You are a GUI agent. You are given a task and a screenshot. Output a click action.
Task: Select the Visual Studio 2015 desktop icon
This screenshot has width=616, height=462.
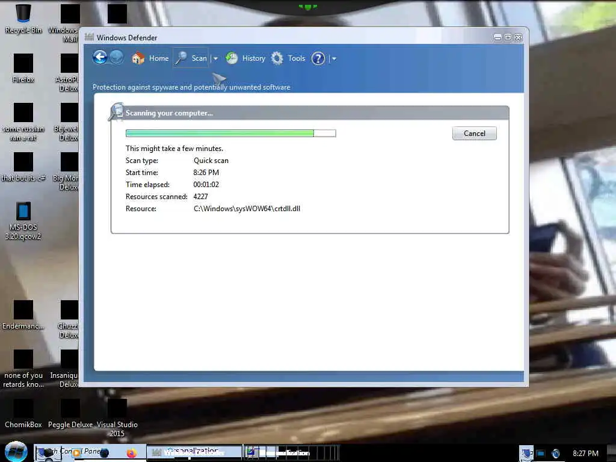(117, 419)
